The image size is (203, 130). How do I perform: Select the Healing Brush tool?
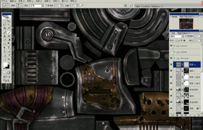tap(5, 33)
